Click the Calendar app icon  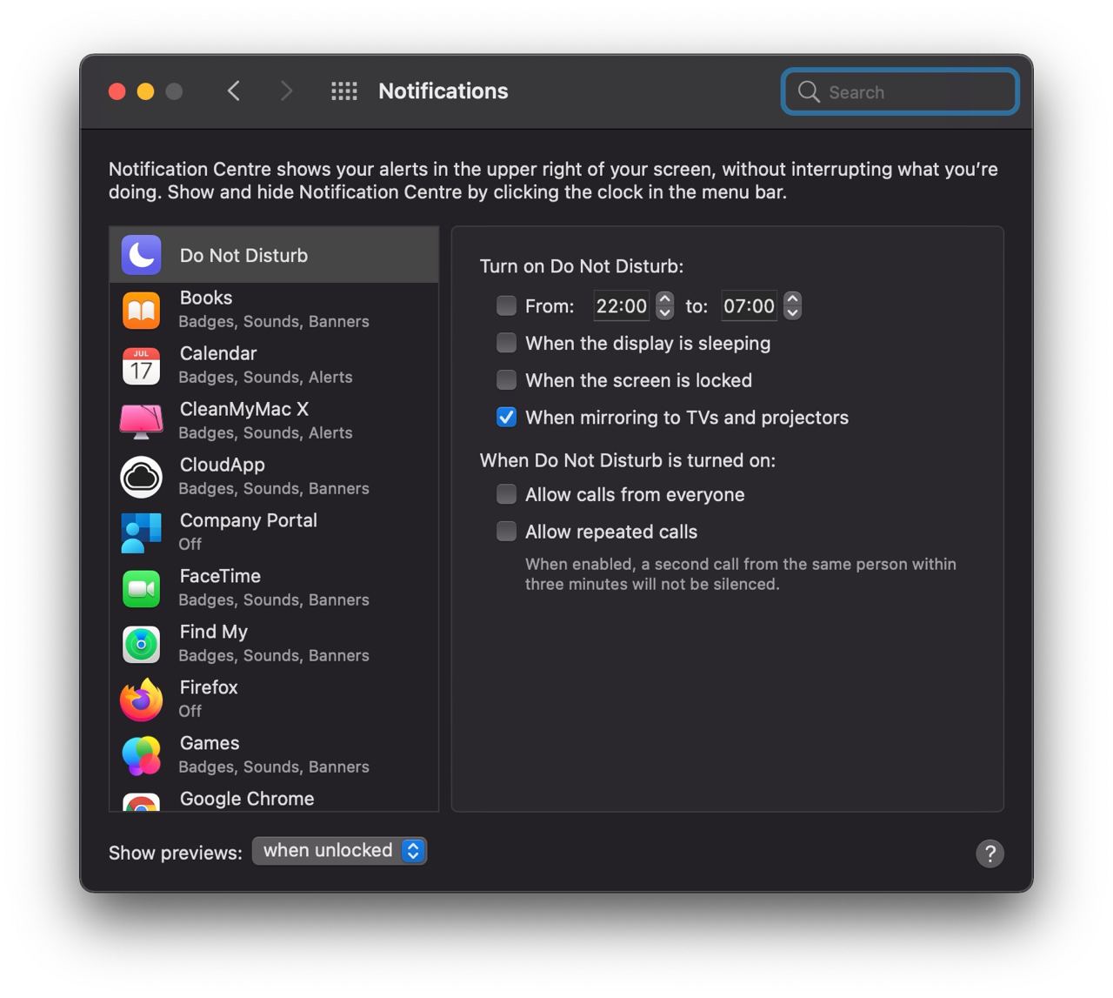pos(141,366)
